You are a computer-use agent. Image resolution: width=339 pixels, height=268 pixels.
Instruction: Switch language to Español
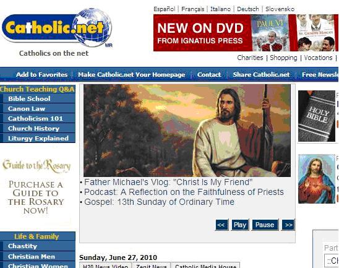click(164, 9)
